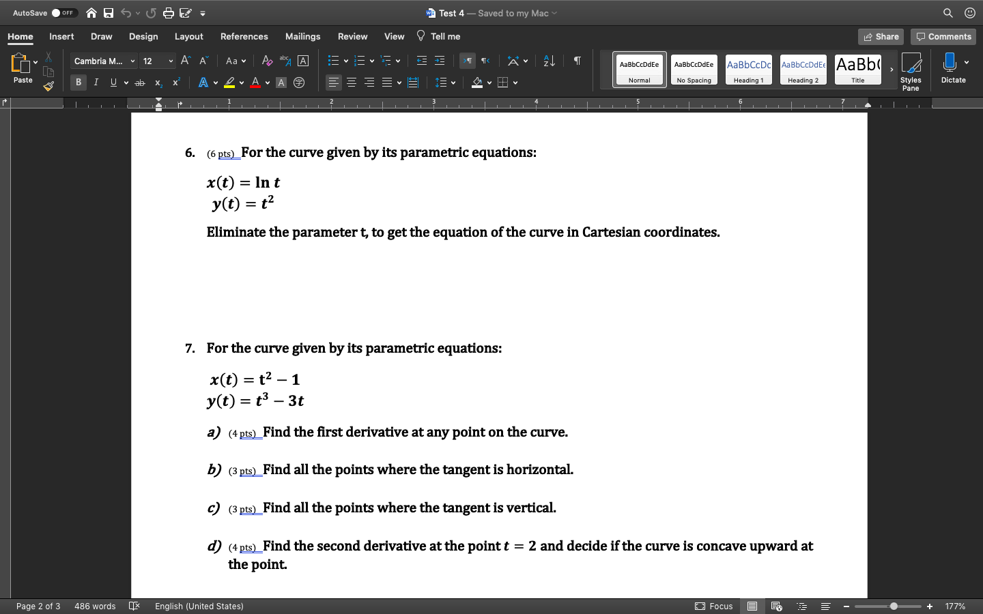Screen dimensions: 983x614
Task: Click the Clear Formatting icon
Action: 267,61
